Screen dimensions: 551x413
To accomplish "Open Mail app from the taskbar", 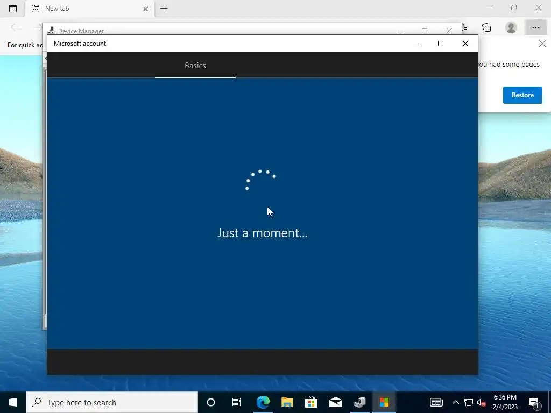I will tap(336, 402).
